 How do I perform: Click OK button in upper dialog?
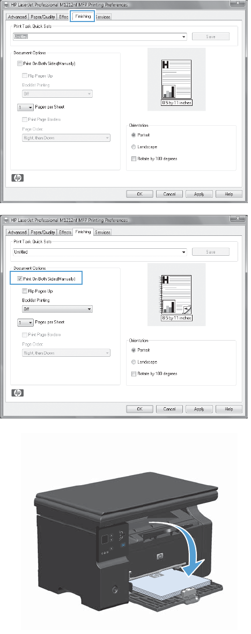[x=139, y=194]
